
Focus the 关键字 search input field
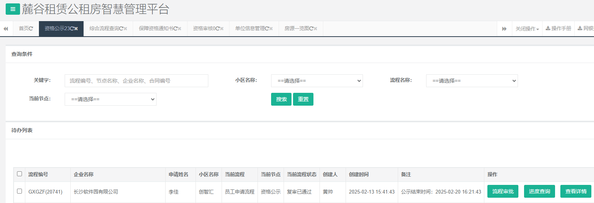pyautogui.click(x=136, y=81)
